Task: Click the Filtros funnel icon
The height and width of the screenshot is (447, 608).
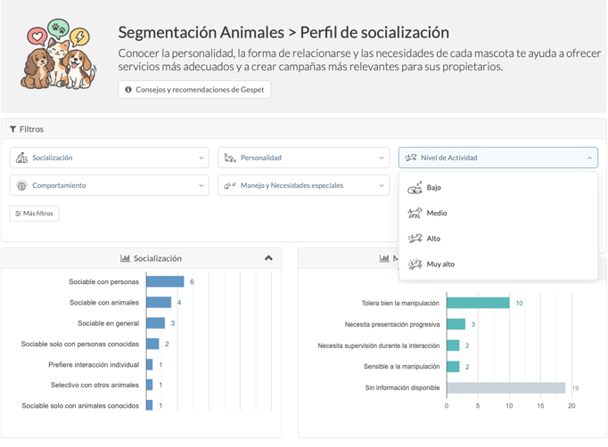Action: [x=12, y=129]
